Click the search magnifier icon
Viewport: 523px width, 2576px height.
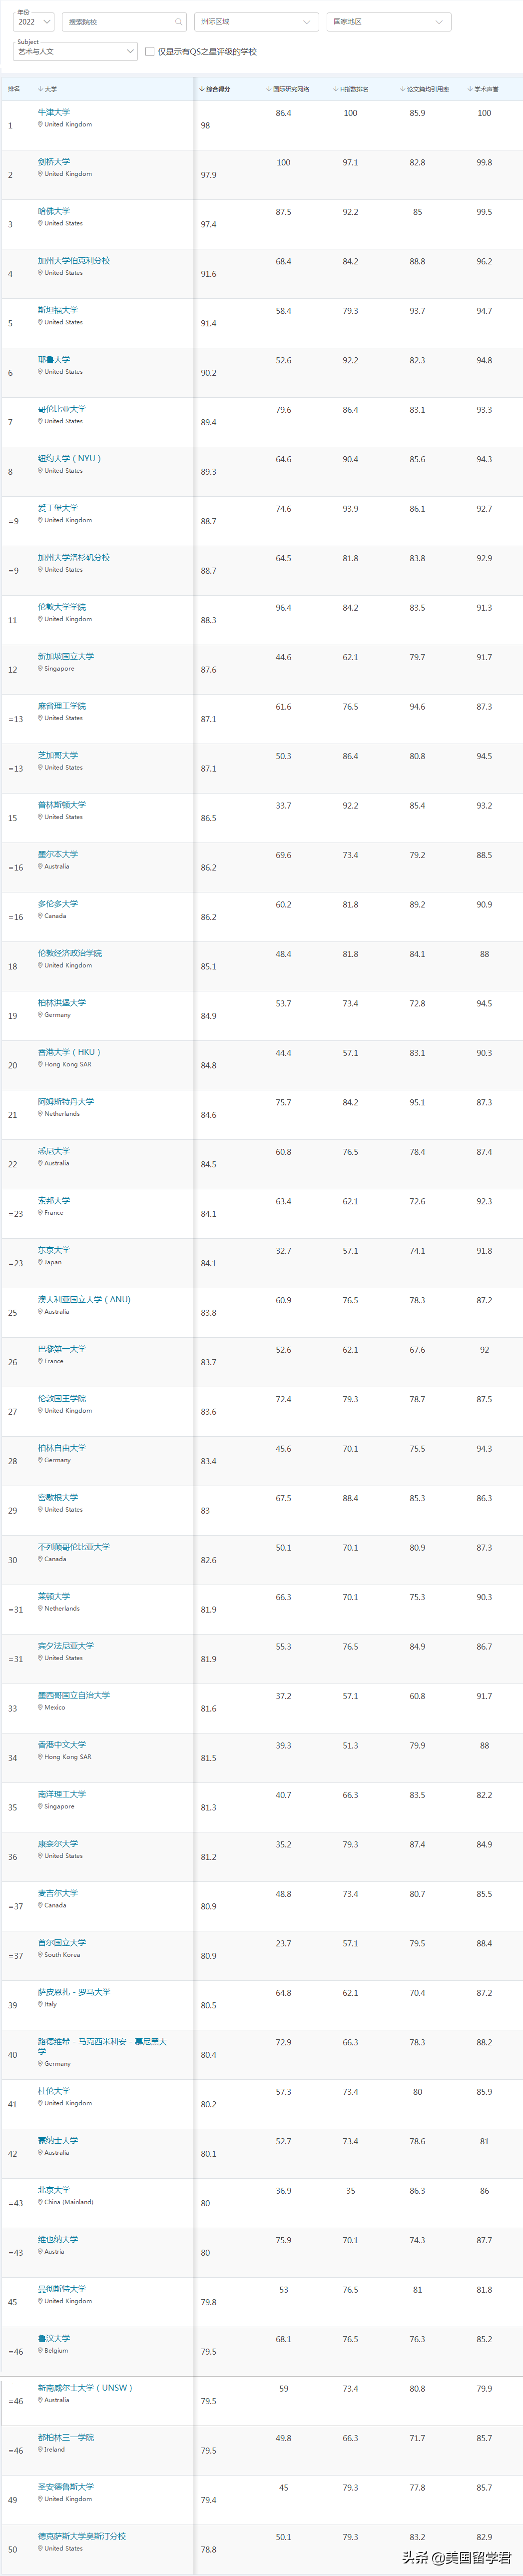point(179,22)
